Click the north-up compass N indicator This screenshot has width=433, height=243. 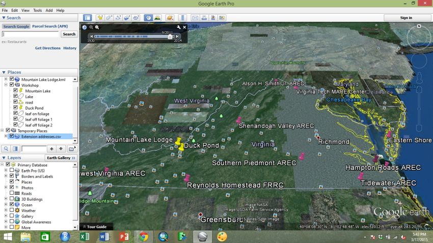tap(419, 26)
